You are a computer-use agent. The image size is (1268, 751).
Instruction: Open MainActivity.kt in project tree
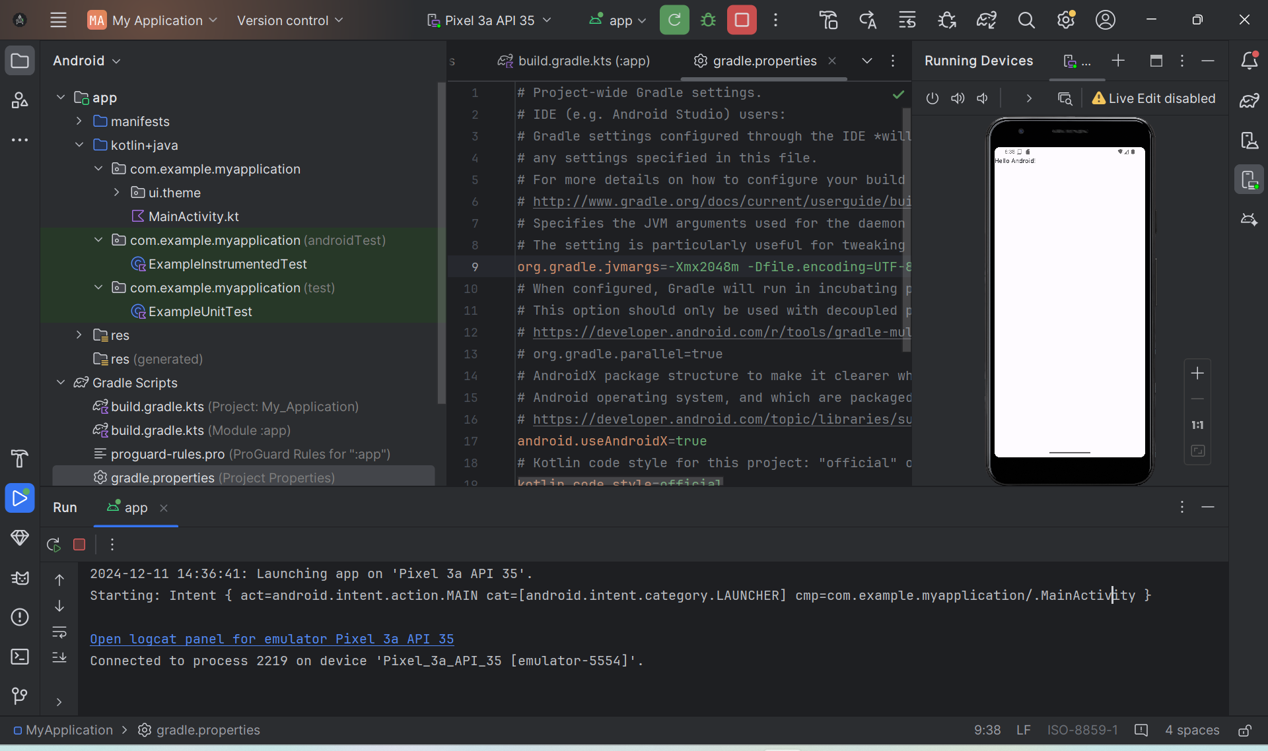click(x=193, y=216)
